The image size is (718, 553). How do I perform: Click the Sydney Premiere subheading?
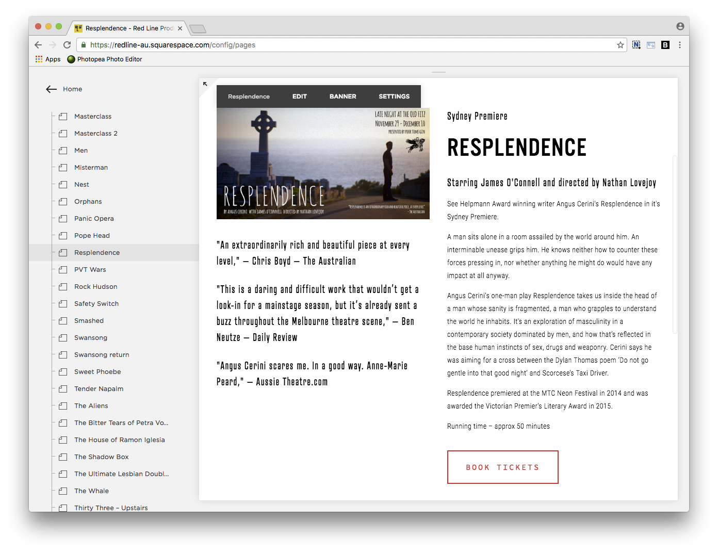coord(477,116)
